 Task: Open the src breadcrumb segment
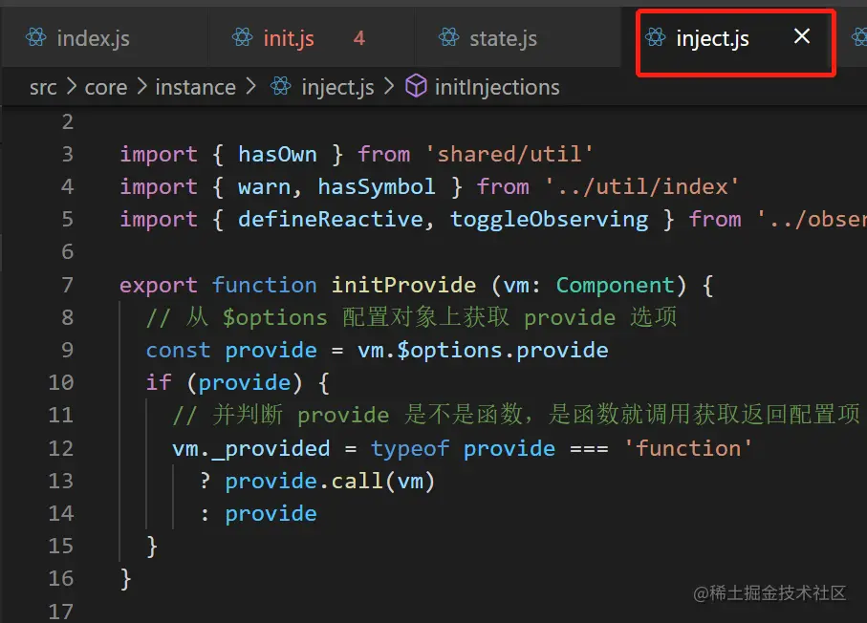pyautogui.click(x=43, y=87)
